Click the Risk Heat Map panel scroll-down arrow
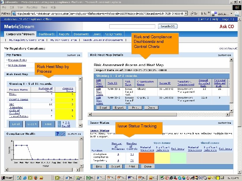242x181 pixels. pyautogui.click(x=80, y=126)
